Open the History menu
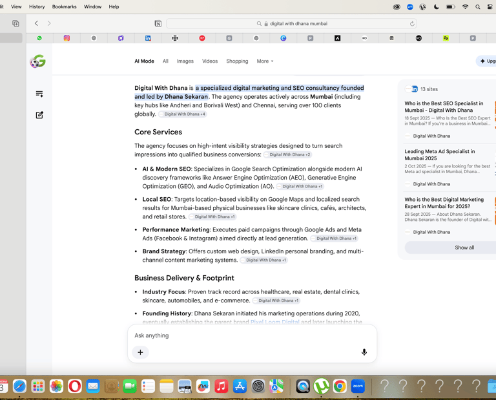Image resolution: width=496 pixels, height=400 pixels. click(x=37, y=6)
